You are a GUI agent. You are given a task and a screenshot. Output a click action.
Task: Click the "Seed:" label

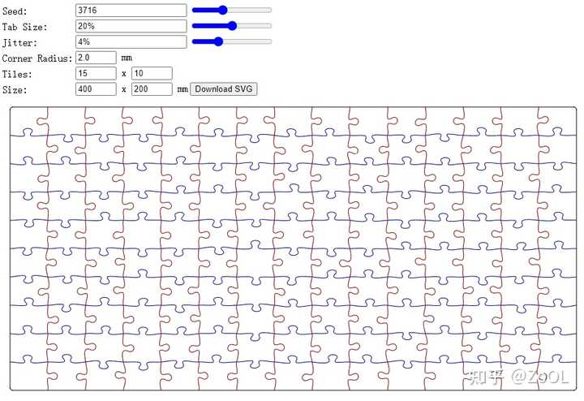coord(15,11)
